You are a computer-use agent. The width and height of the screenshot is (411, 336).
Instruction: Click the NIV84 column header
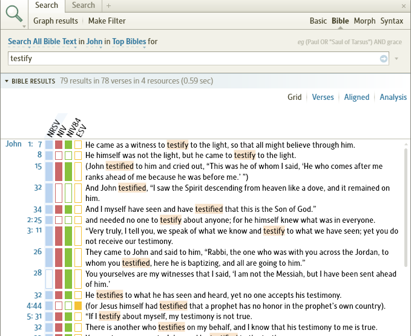(73, 128)
